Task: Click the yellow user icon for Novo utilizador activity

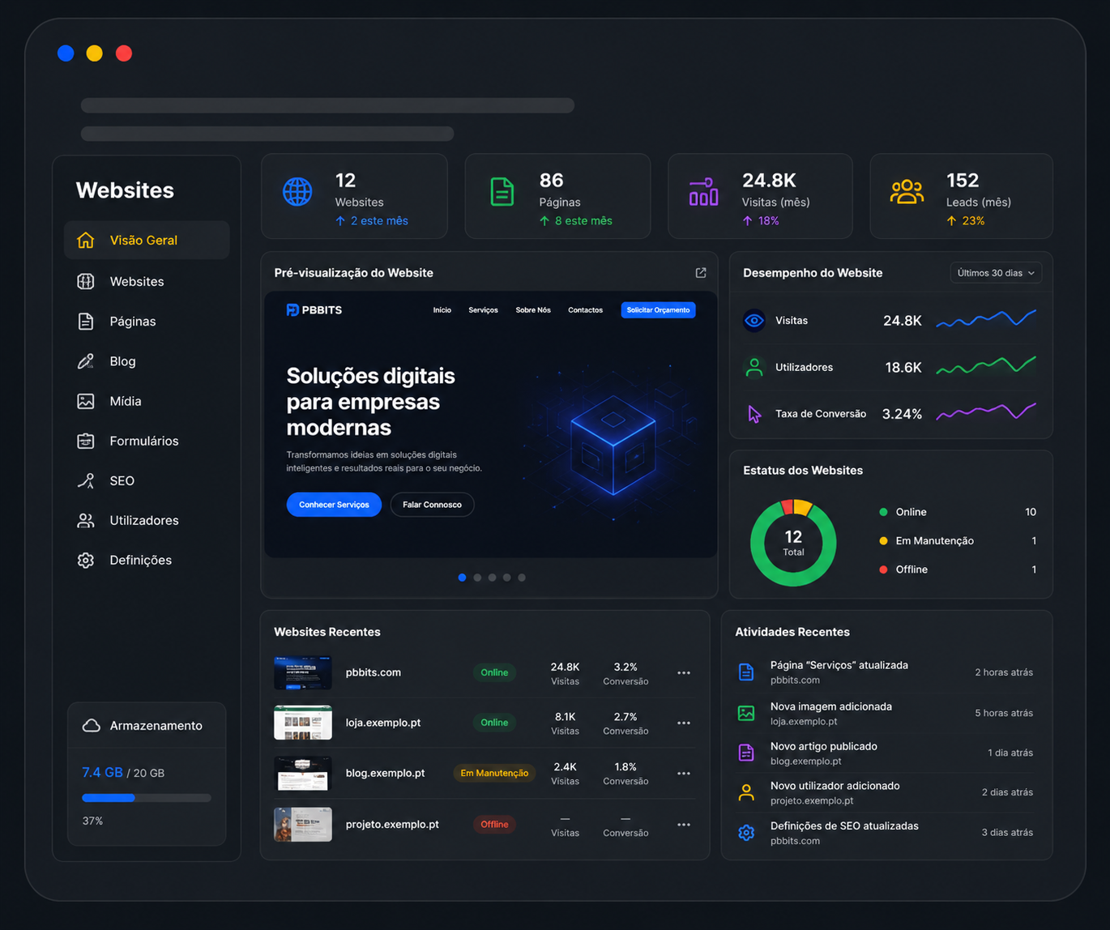Action: [746, 792]
